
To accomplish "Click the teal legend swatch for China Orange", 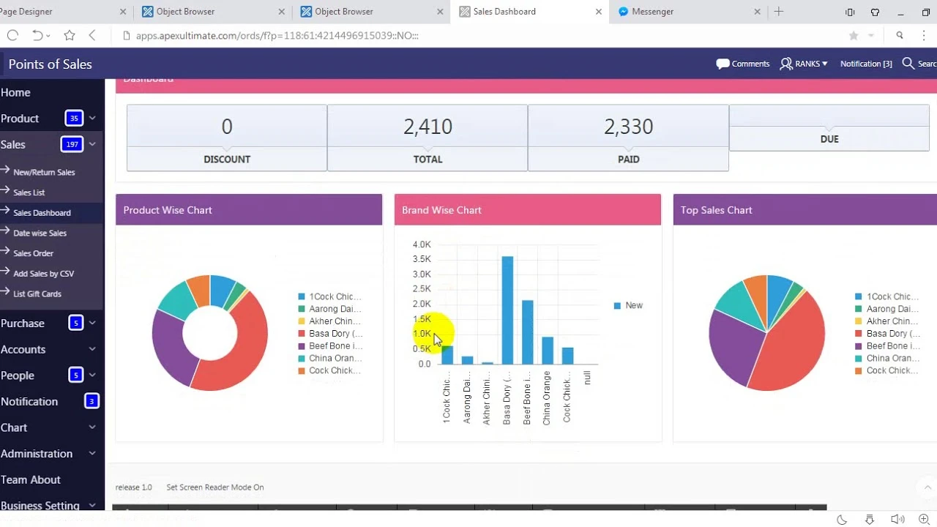I will pyautogui.click(x=302, y=358).
